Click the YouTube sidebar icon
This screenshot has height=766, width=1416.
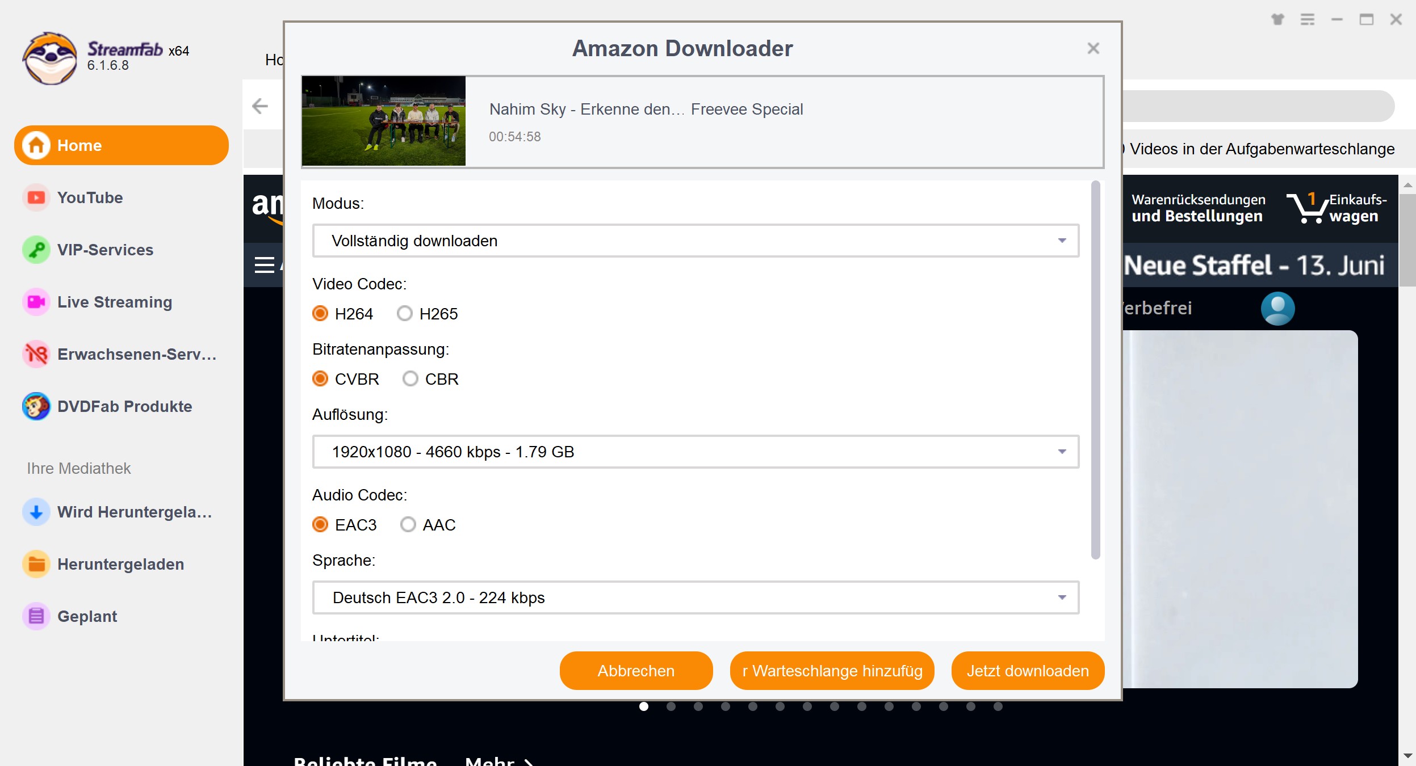pos(36,197)
